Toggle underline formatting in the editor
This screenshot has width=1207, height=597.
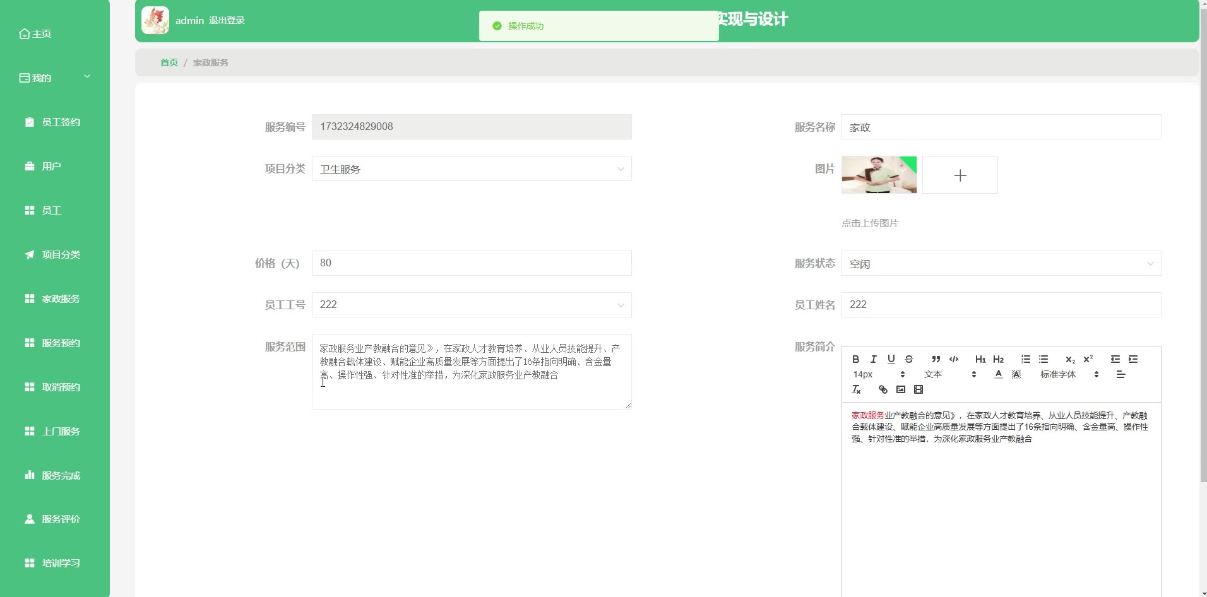[891, 359]
